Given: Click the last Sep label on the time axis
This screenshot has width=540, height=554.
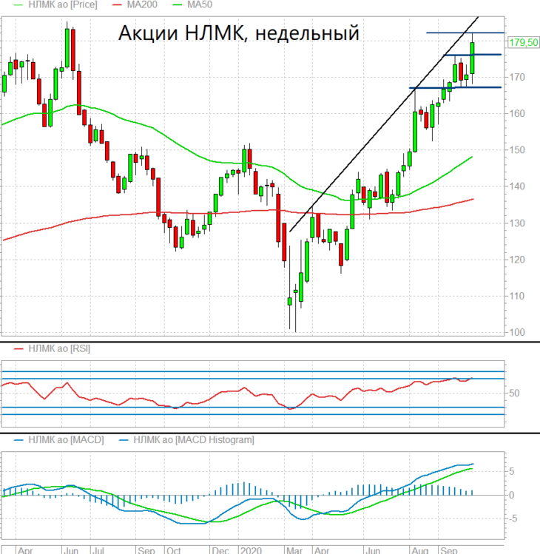Looking at the screenshot, I should tap(449, 550).
